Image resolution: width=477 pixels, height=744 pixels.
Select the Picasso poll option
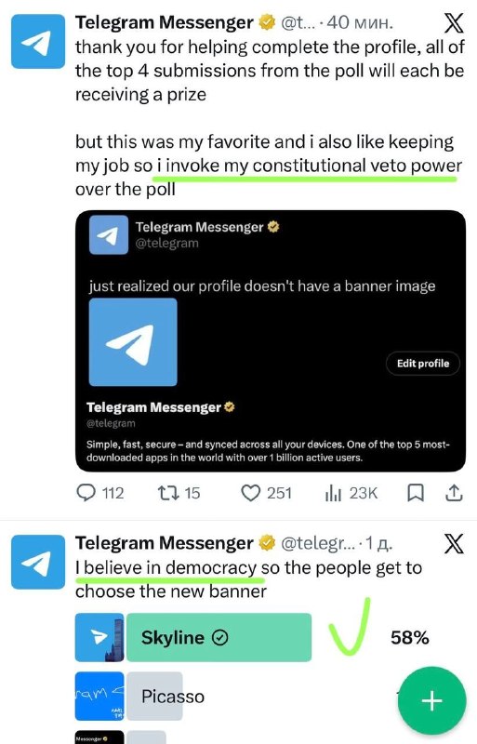coord(154,696)
